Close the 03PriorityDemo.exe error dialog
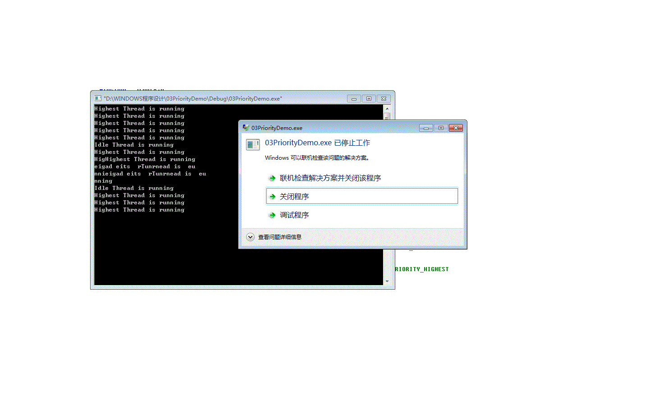649x406 pixels. pyautogui.click(x=456, y=128)
